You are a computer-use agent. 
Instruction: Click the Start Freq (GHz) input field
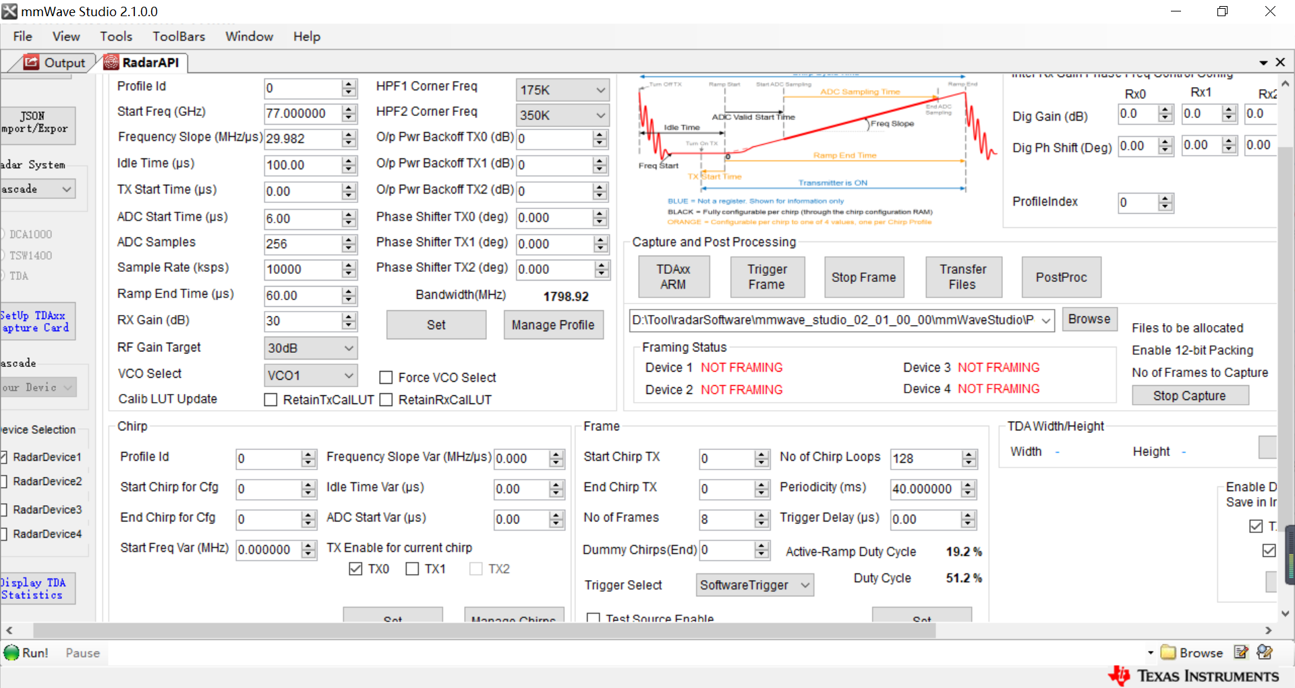point(303,113)
